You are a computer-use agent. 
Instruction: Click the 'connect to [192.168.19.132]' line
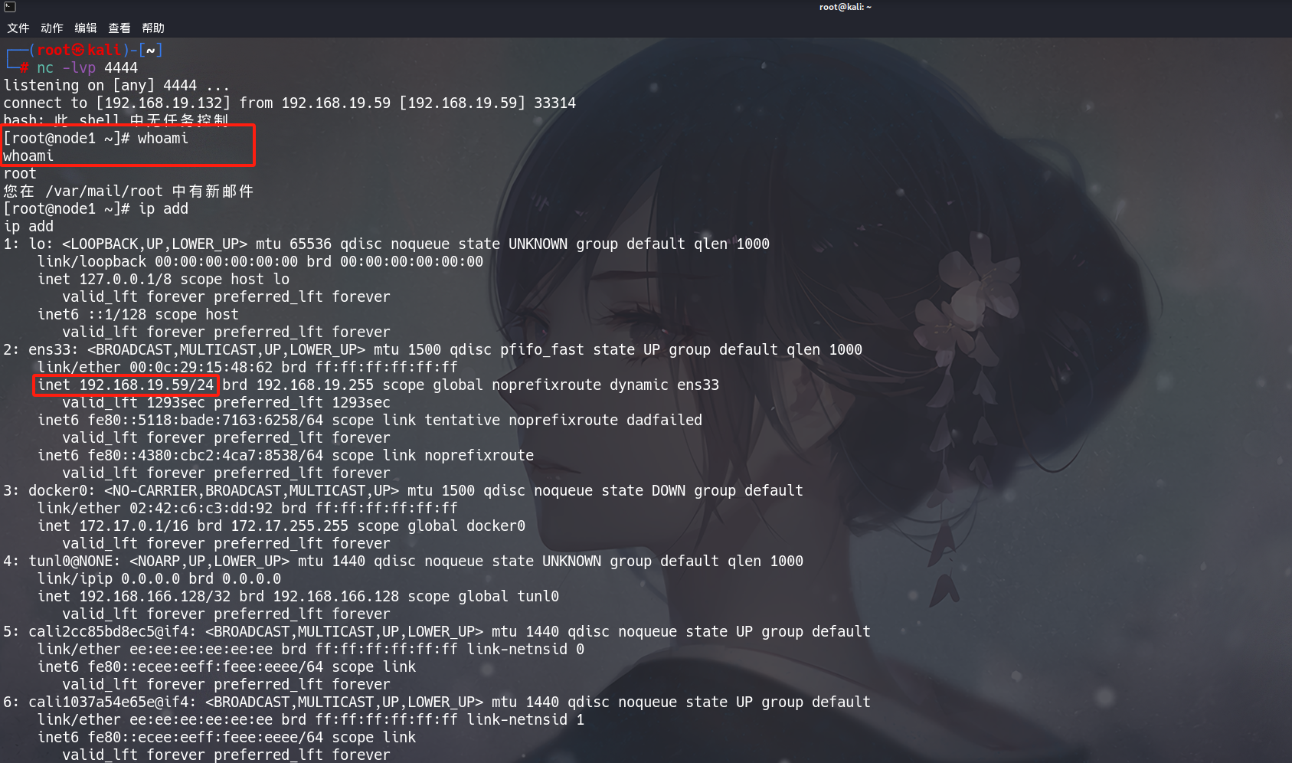pyautogui.click(x=289, y=103)
